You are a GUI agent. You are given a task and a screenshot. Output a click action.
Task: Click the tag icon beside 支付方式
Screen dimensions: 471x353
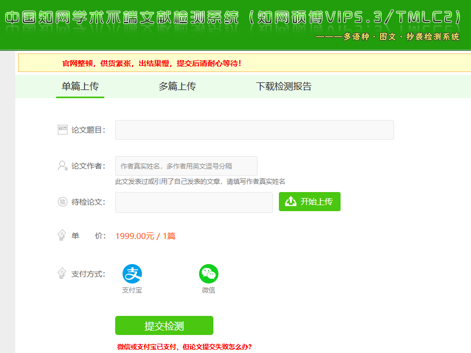62,273
